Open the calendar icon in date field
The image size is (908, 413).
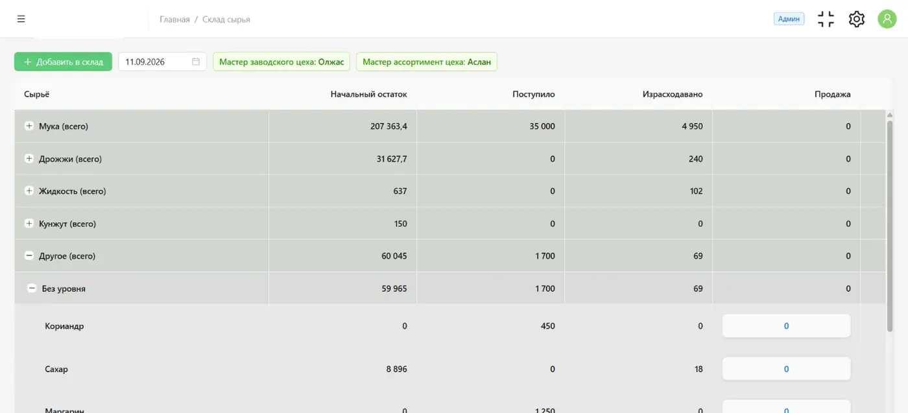tap(196, 62)
